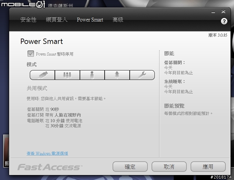Viewport: 234px width, 180px height.
Task: Click the 版本 3.0.85 version text
Action: pyautogui.click(x=218, y=35)
